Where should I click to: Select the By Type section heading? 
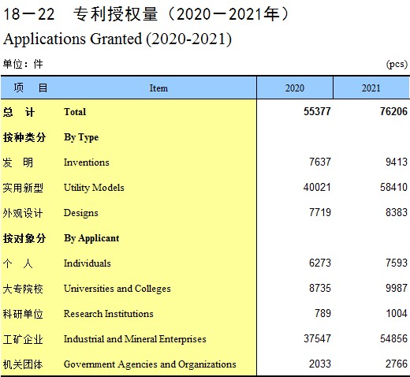[81, 137]
